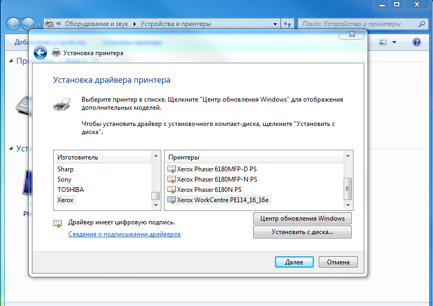The width and height of the screenshot is (433, 306).
Task: Go back using the wizard's blue back arrow
Action: [x=40, y=52]
